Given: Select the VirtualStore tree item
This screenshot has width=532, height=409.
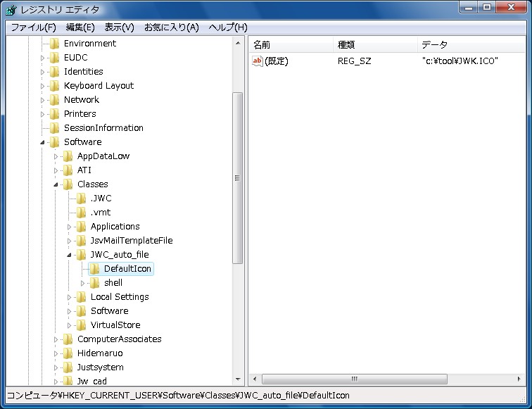Looking at the screenshot, I should (x=115, y=325).
